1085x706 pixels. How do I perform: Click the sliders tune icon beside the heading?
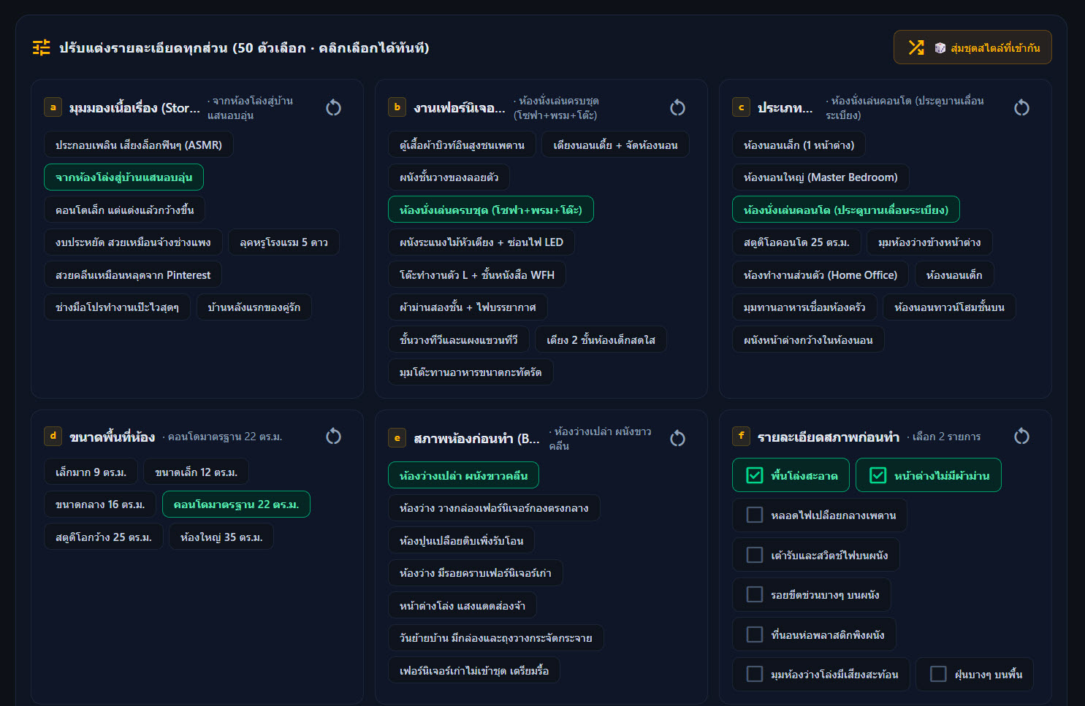tap(42, 47)
